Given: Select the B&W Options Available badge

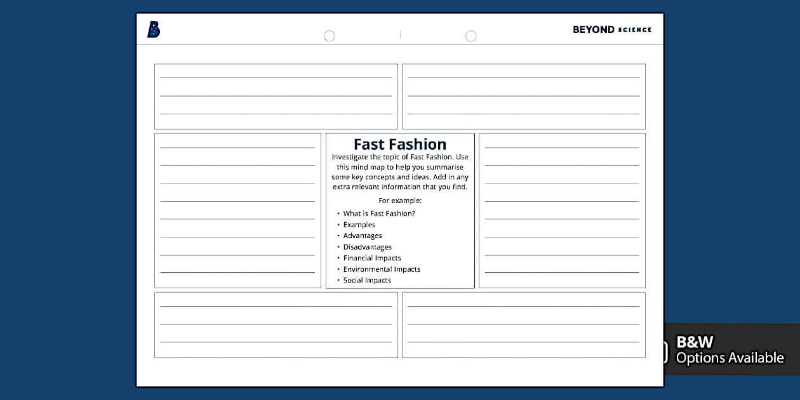Looking at the screenshot, I should pos(730,350).
